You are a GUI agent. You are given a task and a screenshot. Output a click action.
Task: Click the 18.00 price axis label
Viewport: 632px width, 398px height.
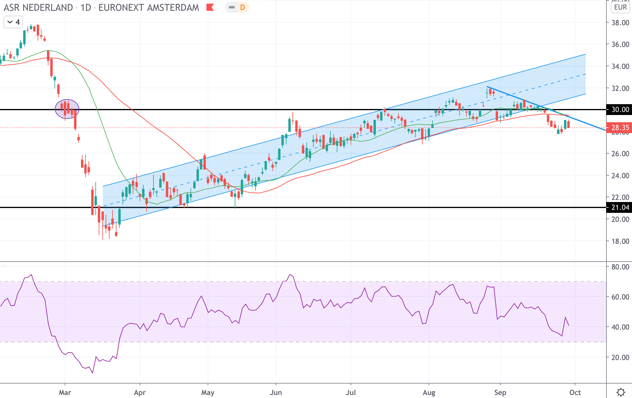click(x=620, y=241)
